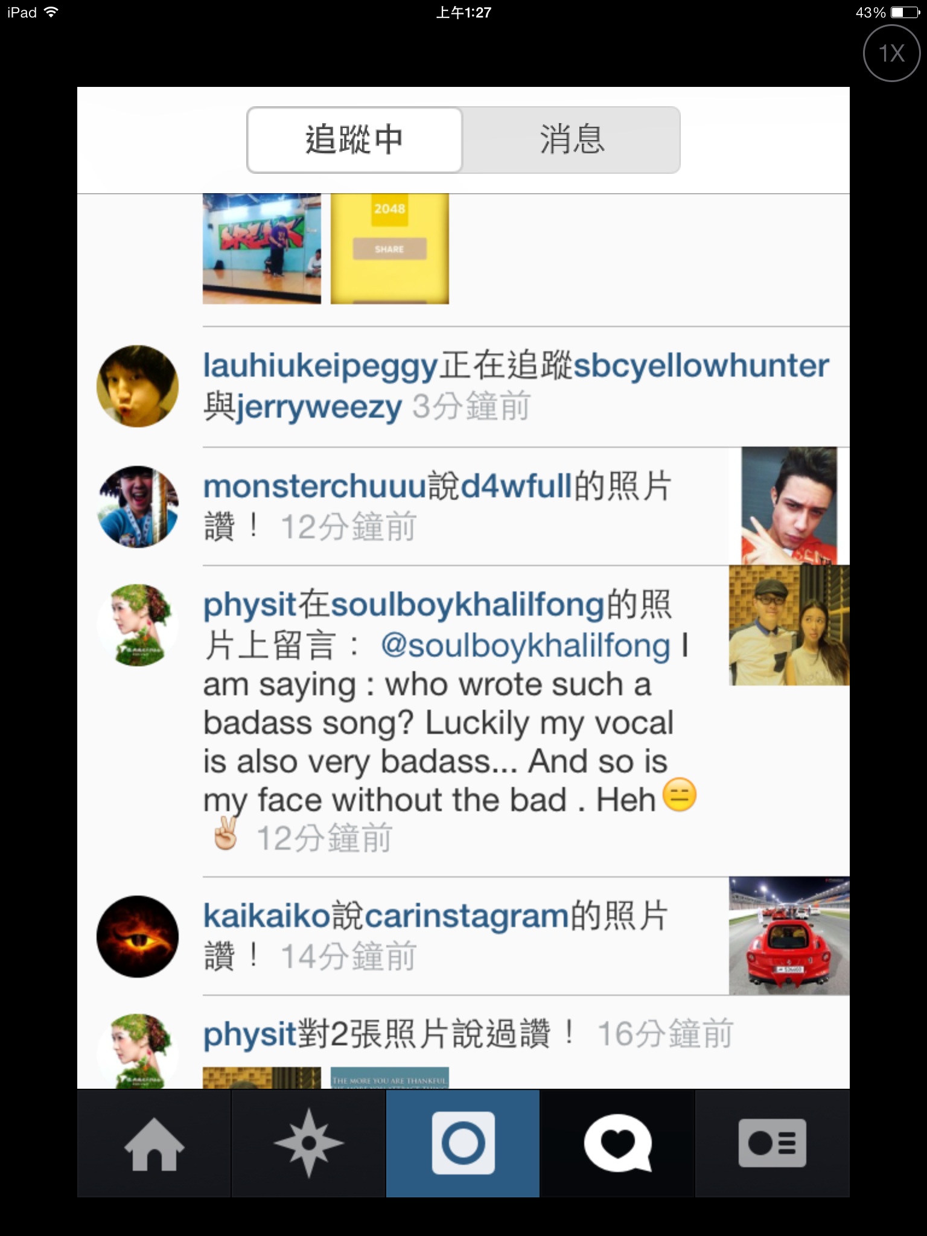This screenshot has width=927, height=1236.
Task: Open monsterchuuu's profile avatar
Action: pyautogui.click(x=138, y=507)
